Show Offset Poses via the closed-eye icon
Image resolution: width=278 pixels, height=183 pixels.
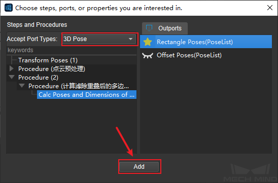point(148,55)
